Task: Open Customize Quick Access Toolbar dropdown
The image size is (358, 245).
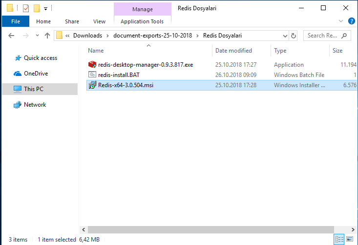Action: (46, 8)
